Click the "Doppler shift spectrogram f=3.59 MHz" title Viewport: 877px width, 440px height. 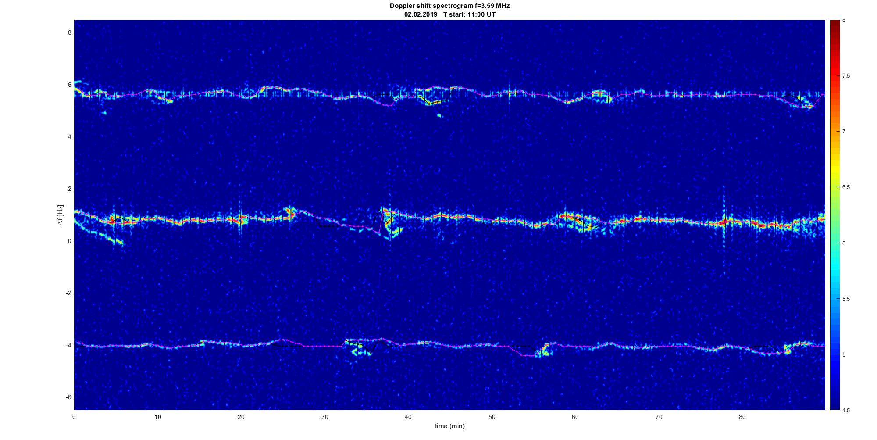click(449, 6)
